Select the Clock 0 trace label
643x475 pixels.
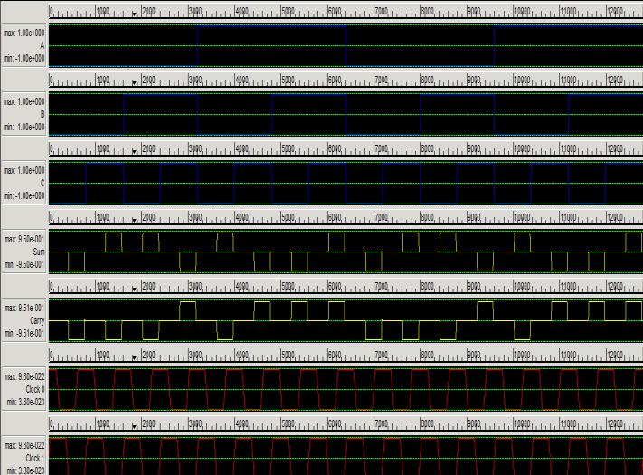(35, 389)
